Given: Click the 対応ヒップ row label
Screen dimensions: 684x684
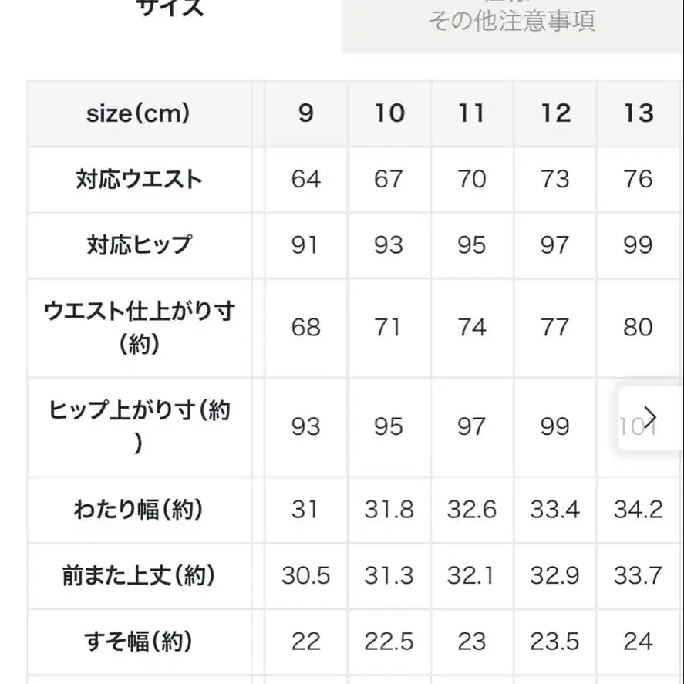Looking at the screenshot, I should click(x=140, y=245).
